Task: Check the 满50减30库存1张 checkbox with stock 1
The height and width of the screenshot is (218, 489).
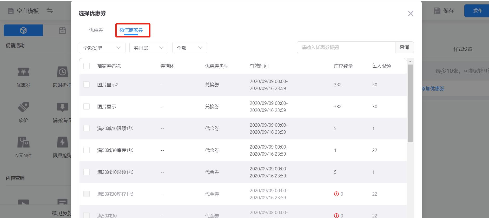Action: (x=87, y=150)
